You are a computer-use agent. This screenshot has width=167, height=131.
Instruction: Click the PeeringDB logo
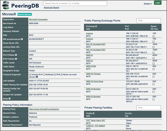pos(20,5)
